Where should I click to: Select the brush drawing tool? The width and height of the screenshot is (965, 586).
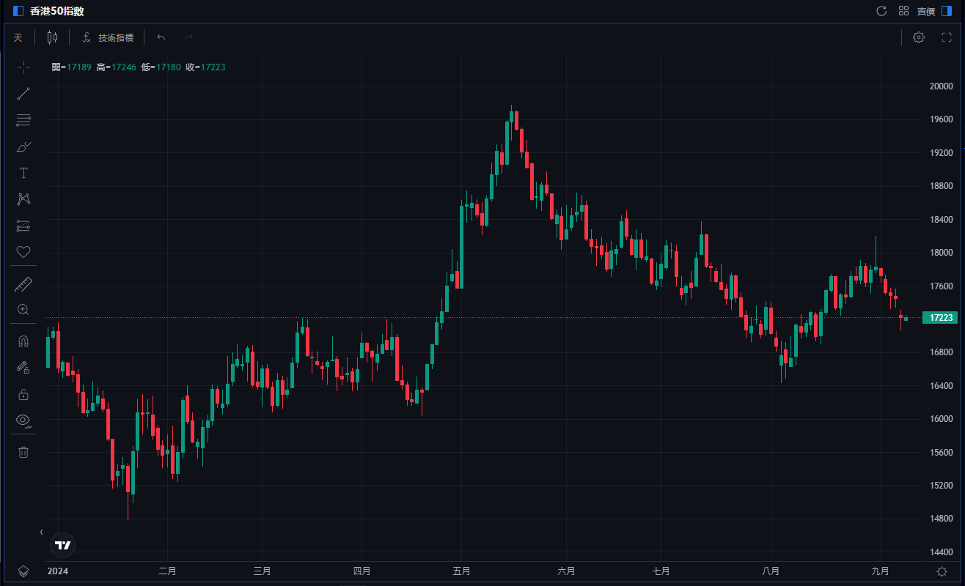[x=23, y=146]
